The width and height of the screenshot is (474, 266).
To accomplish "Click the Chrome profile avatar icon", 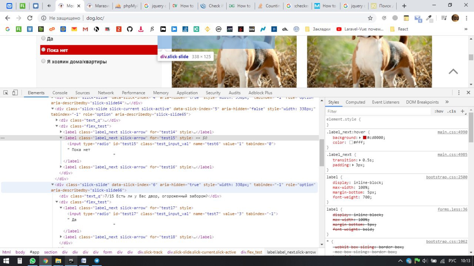I will click(x=455, y=18).
